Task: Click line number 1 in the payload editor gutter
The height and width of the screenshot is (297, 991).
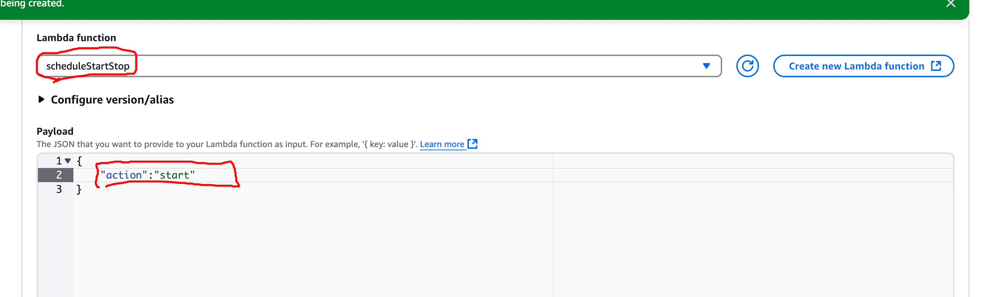Action: (59, 161)
